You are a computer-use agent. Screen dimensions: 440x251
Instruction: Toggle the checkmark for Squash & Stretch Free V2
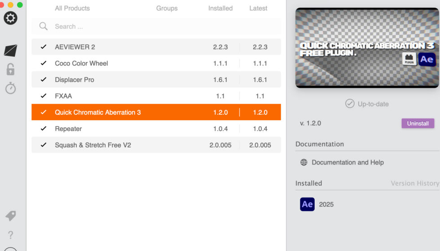coord(44,145)
